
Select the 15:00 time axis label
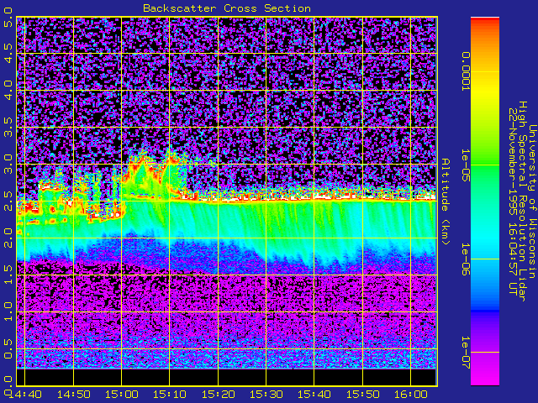coord(122,395)
